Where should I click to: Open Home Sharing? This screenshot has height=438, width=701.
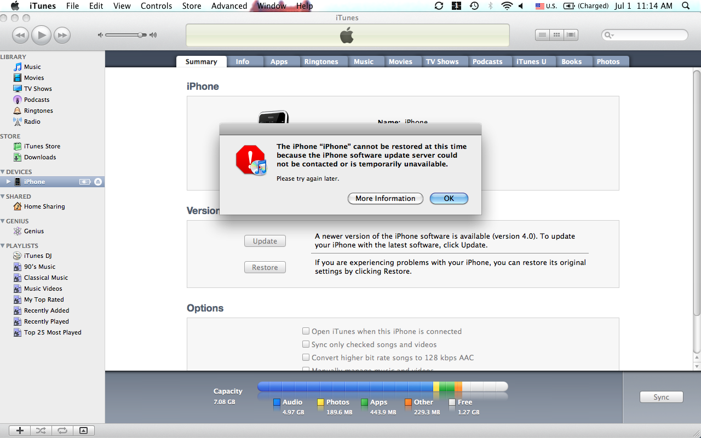coord(44,206)
